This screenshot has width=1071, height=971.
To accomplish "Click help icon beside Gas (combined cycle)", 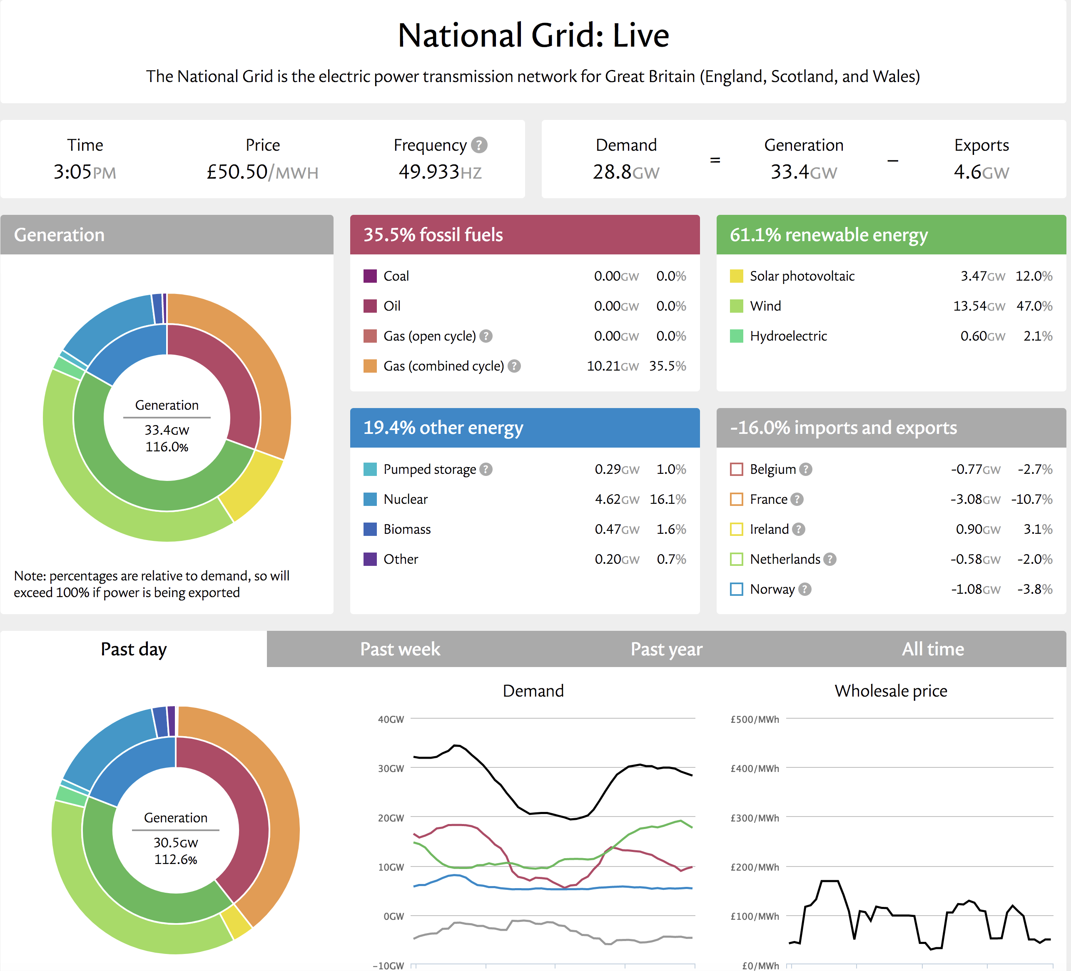I will pyautogui.click(x=514, y=366).
